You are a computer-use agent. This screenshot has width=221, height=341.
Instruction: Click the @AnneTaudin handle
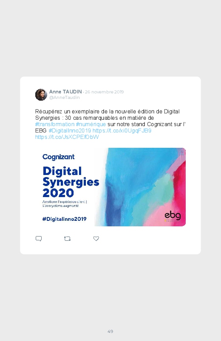point(65,97)
